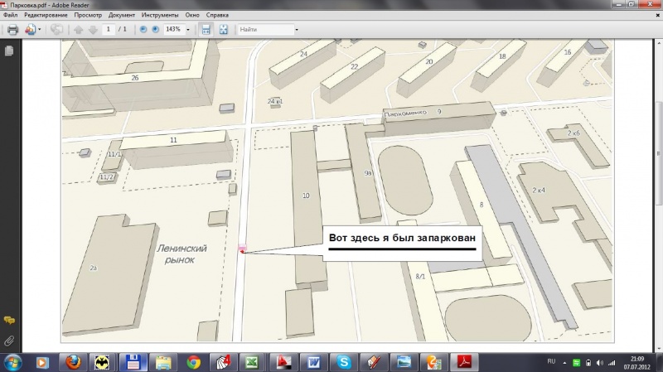This screenshot has height=372, width=663.
Task: Click the zoom out button
Action: coord(143,30)
